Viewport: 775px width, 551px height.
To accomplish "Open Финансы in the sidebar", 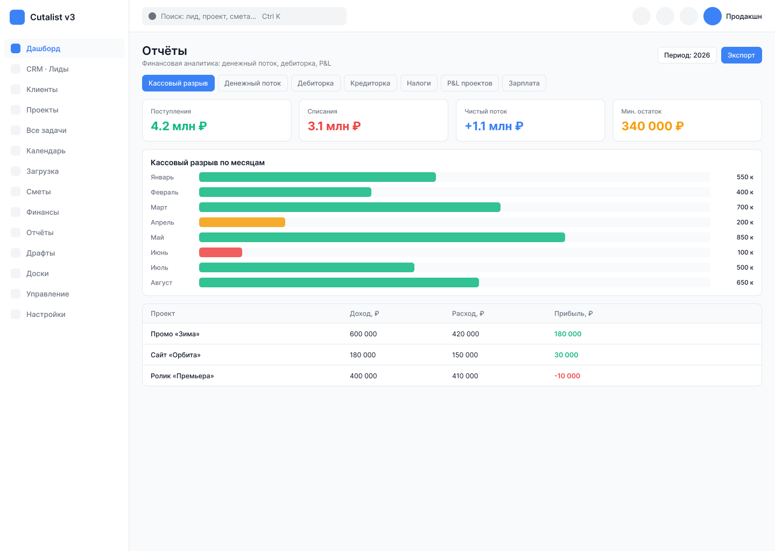I will pos(65,212).
